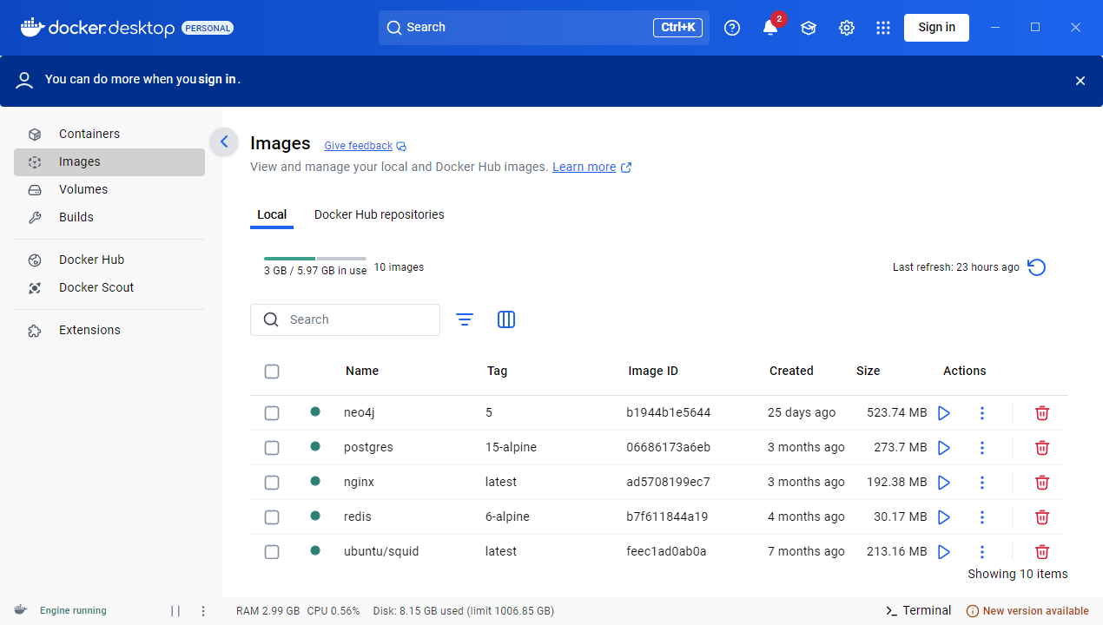
Task: Check the redis row checkbox
Action: 272,517
